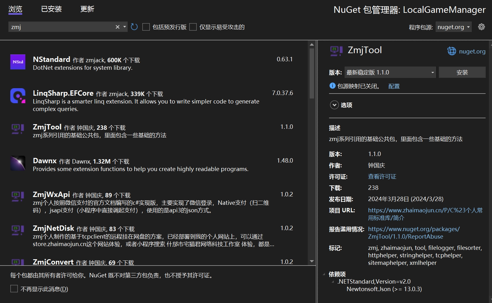Open 查看许可证 link

382,177
